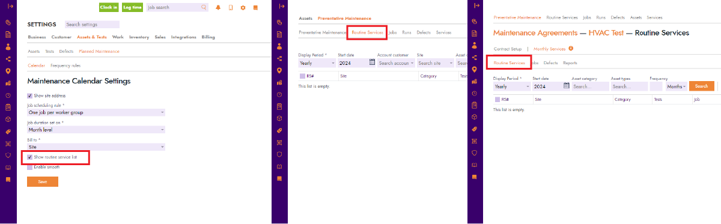Click the bar chart icon in Settings sidebar

click(x=8, y=83)
